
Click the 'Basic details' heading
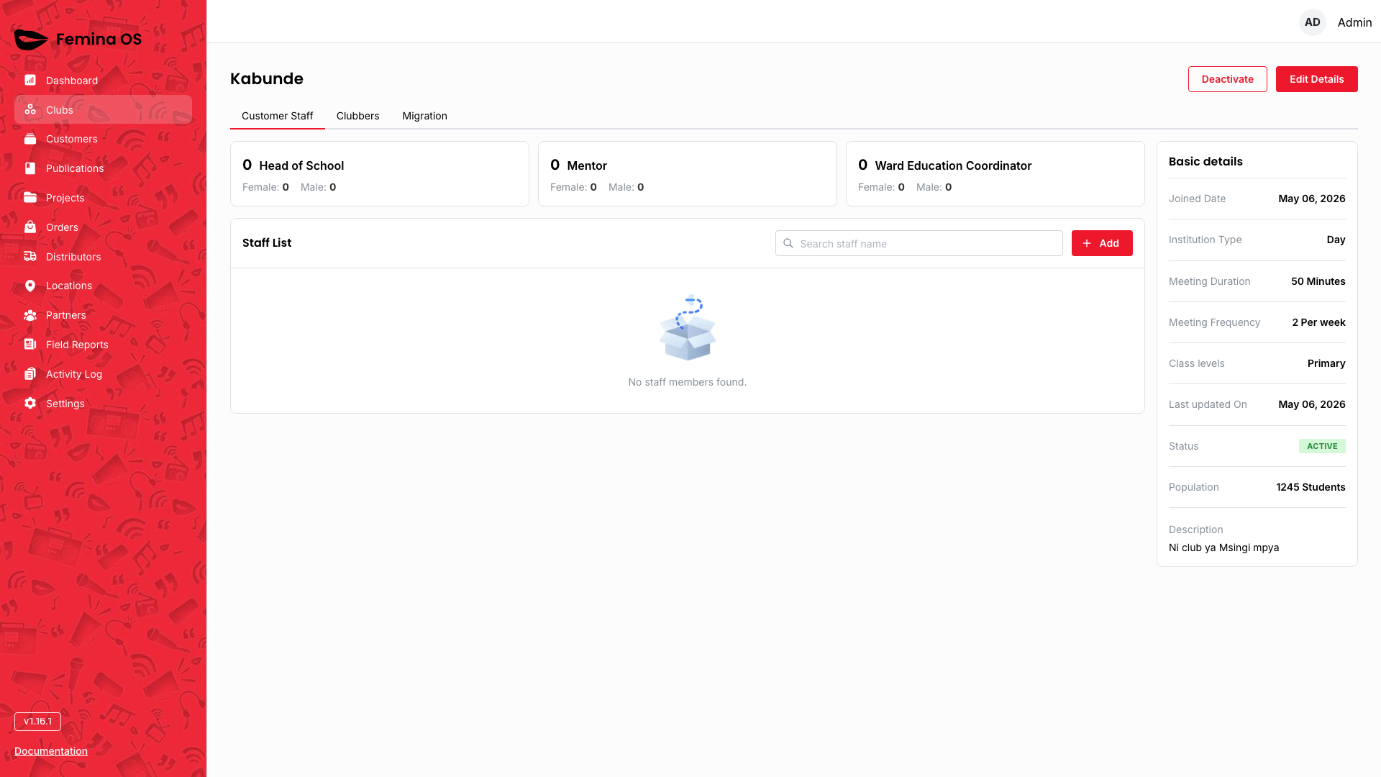1205,161
